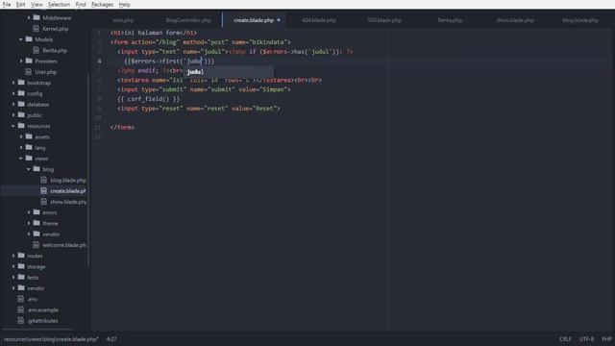The height and width of the screenshot is (346, 615).
Task: Collapse the views folder arrow
Action: [x=21, y=159]
